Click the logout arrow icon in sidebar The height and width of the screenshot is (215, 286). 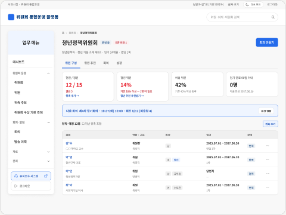(16, 186)
